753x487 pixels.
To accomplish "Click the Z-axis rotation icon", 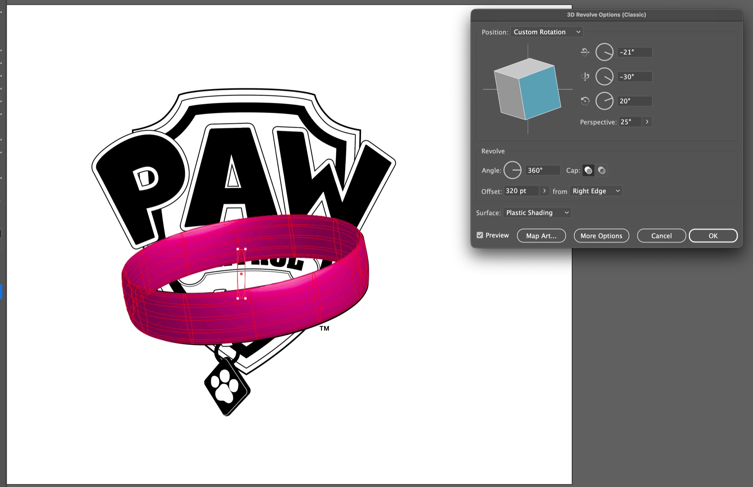I will 585,101.
